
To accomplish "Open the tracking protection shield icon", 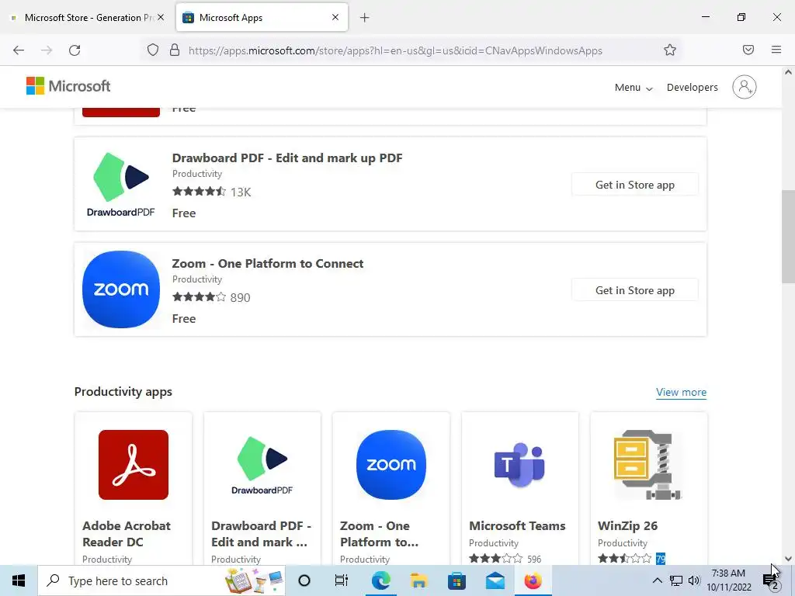I will (x=153, y=50).
